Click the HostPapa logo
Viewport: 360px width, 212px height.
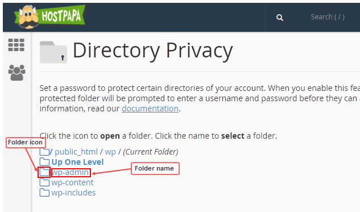(49, 16)
